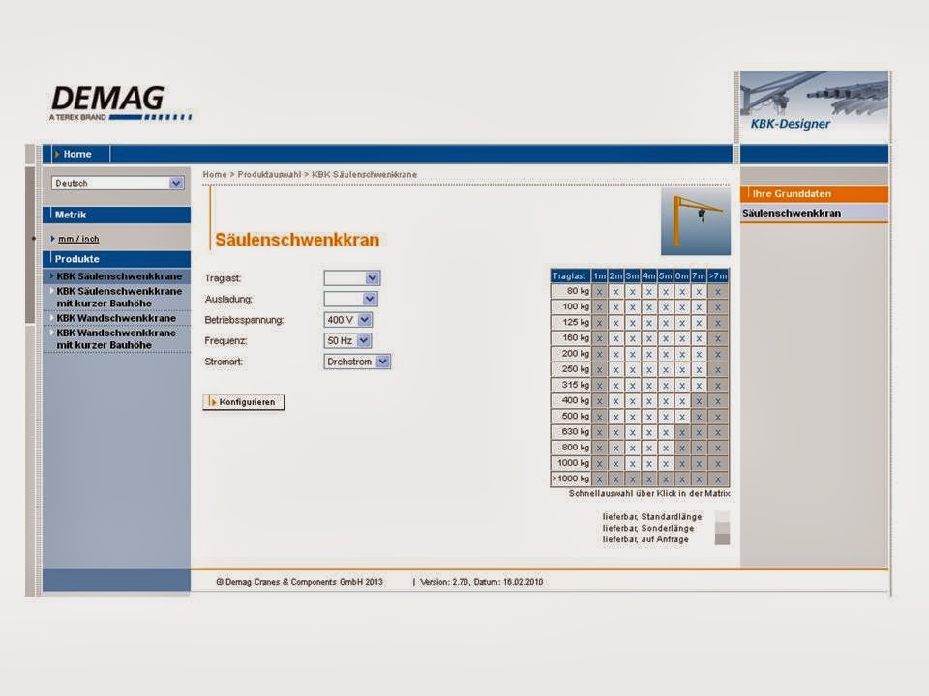Open the Deutsch language dropdown
Viewport: 929px width, 696px height.
[117, 183]
